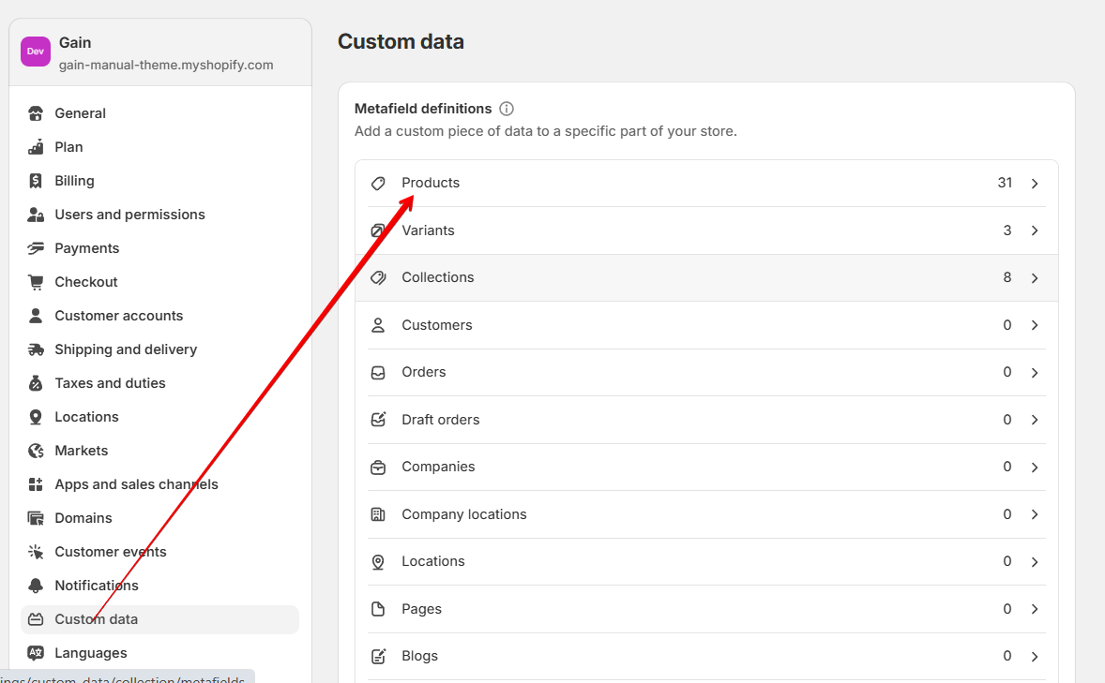Open Blogs metafield definitions
This screenshot has height=683, width=1105.
[706, 656]
